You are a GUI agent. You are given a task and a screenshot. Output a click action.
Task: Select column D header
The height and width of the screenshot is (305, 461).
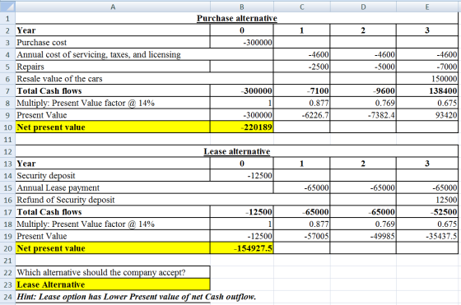[363, 7]
